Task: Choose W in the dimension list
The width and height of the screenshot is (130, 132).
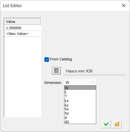Action: click(80, 88)
